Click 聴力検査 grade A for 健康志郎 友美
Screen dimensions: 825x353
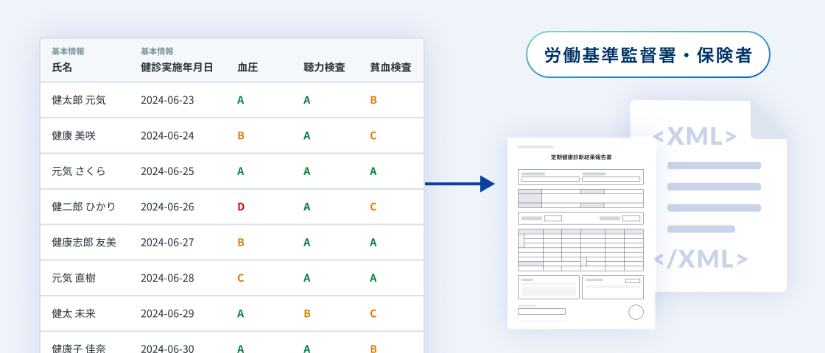(x=306, y=243)
